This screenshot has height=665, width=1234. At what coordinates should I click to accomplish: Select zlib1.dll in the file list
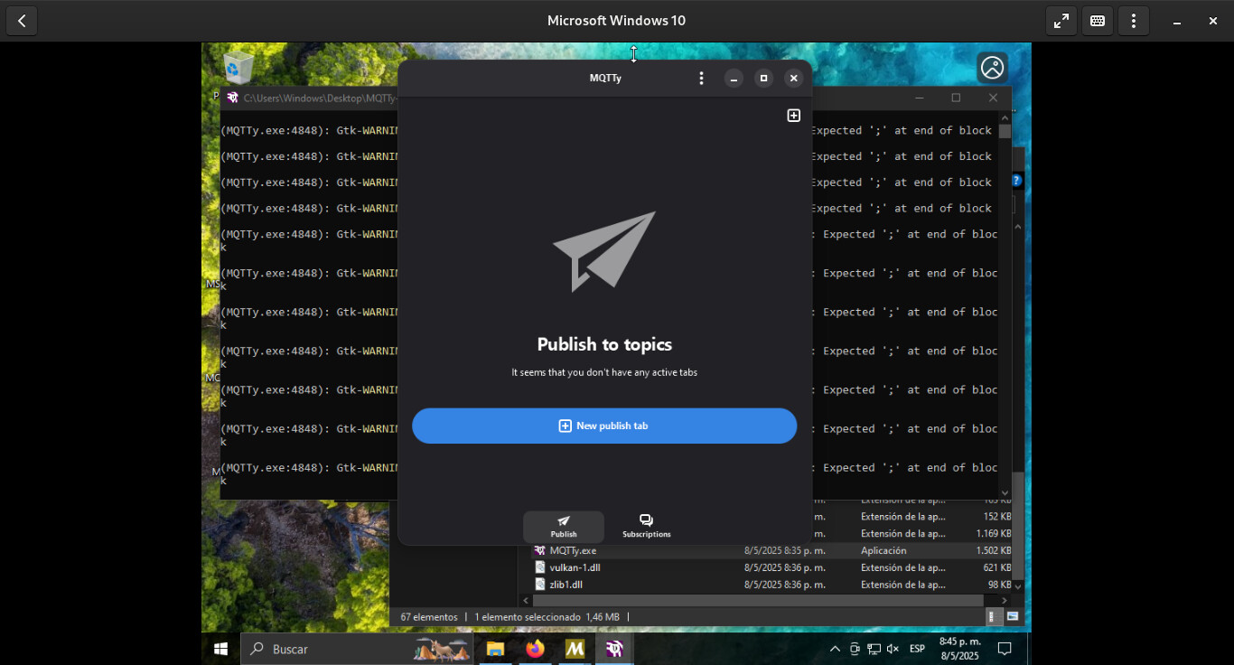566,585
